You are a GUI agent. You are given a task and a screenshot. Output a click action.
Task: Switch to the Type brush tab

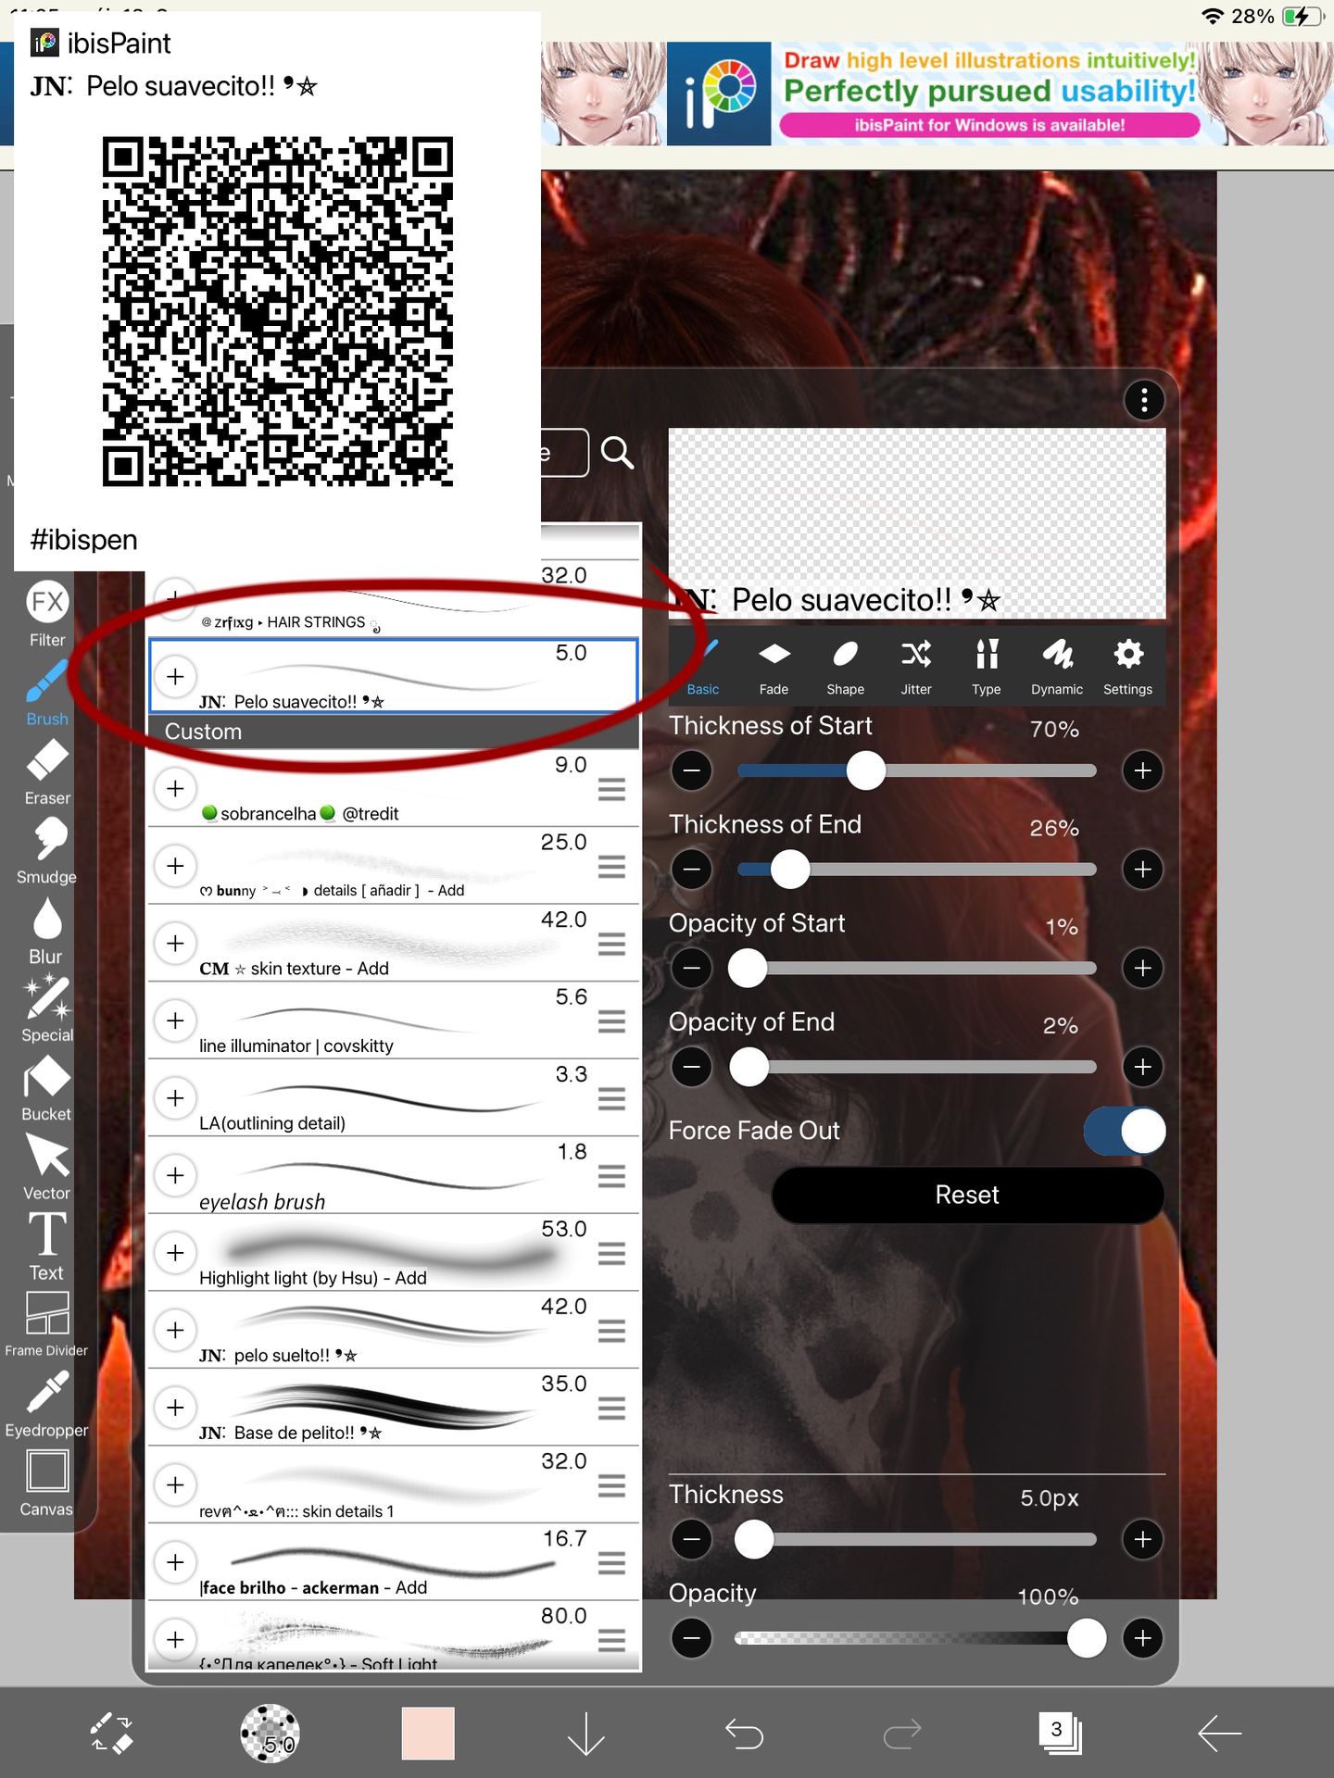pyautogui.click(x=987, y=666)
